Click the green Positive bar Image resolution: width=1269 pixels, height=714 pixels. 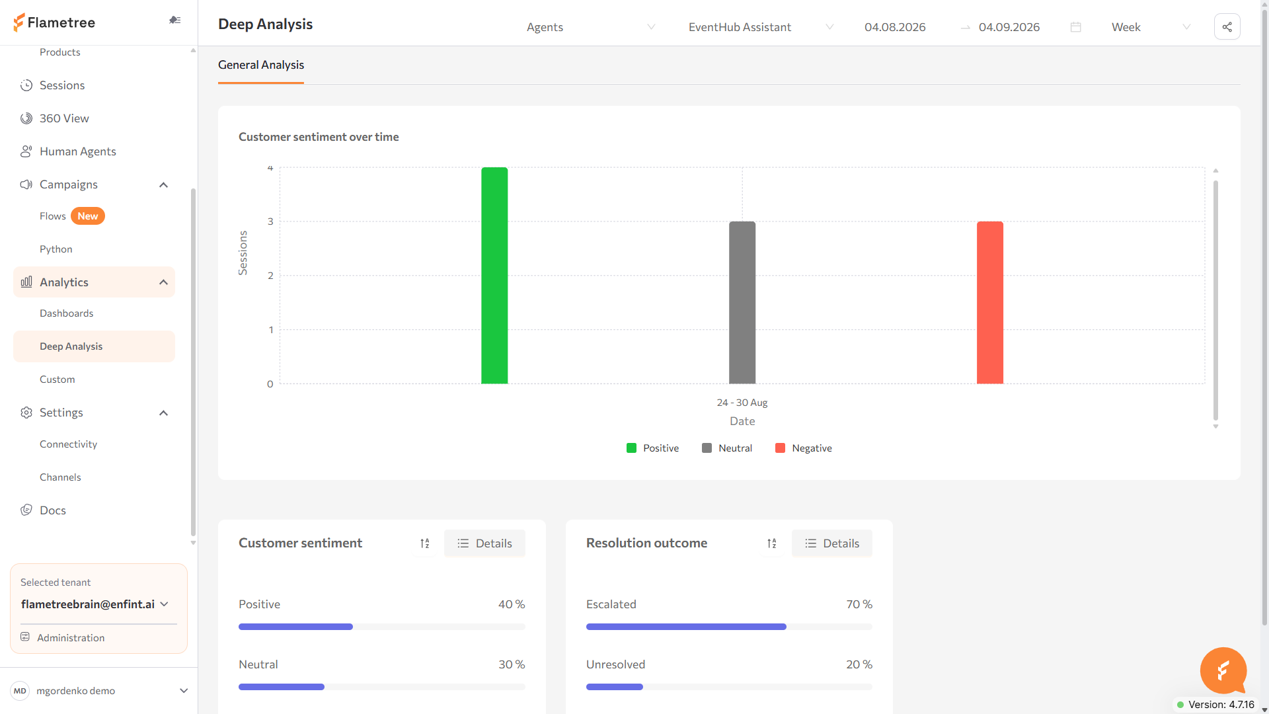pos(494,276)
